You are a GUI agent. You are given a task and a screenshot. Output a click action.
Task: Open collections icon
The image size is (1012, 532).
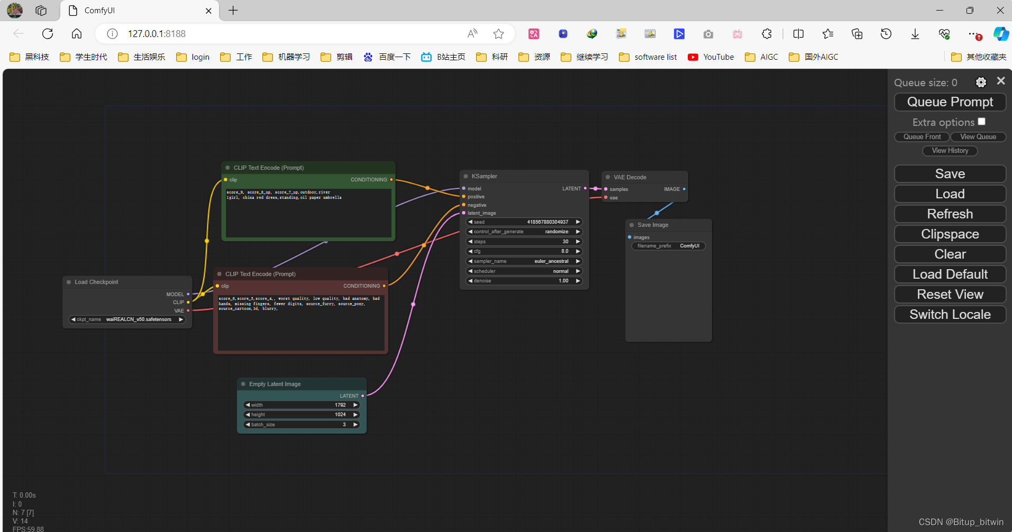pos(857,34)
